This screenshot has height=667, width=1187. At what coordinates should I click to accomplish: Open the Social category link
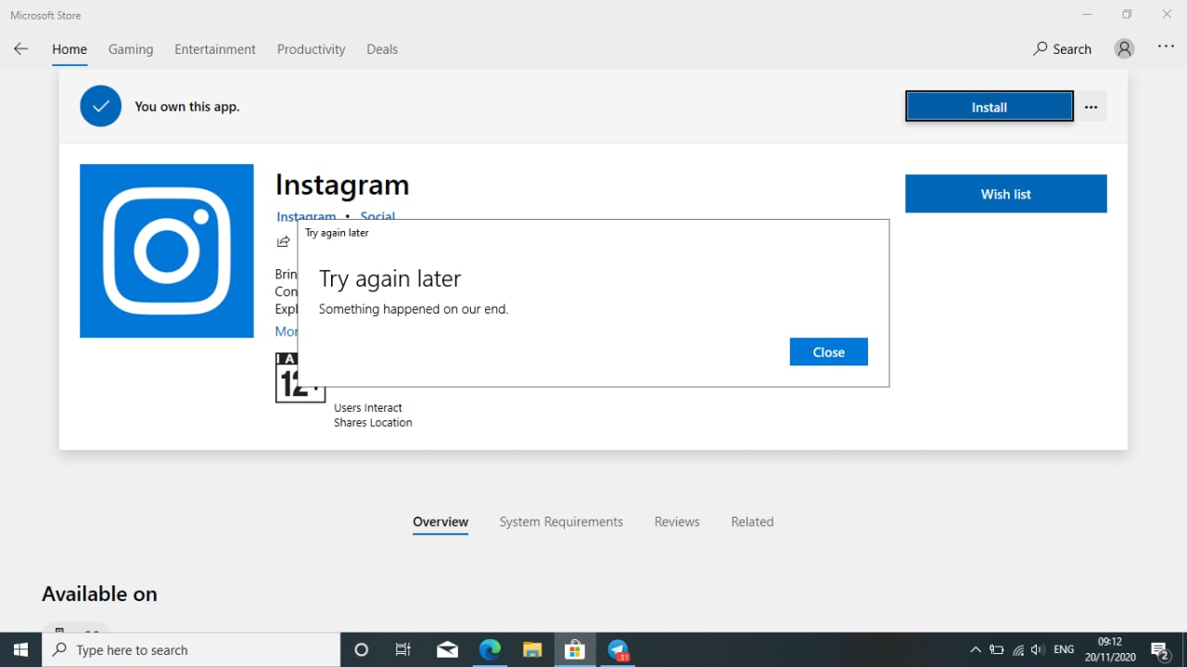point(377,216)
